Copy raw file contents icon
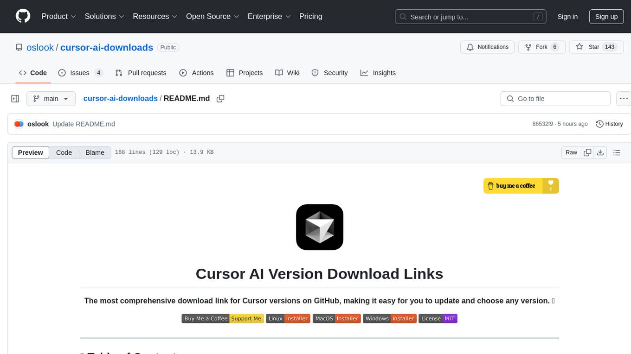This screenshot has height=354, width=631. tap(587, 152)
